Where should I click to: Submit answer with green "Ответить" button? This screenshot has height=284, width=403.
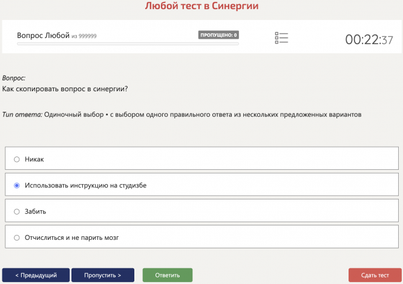[168, 276]
